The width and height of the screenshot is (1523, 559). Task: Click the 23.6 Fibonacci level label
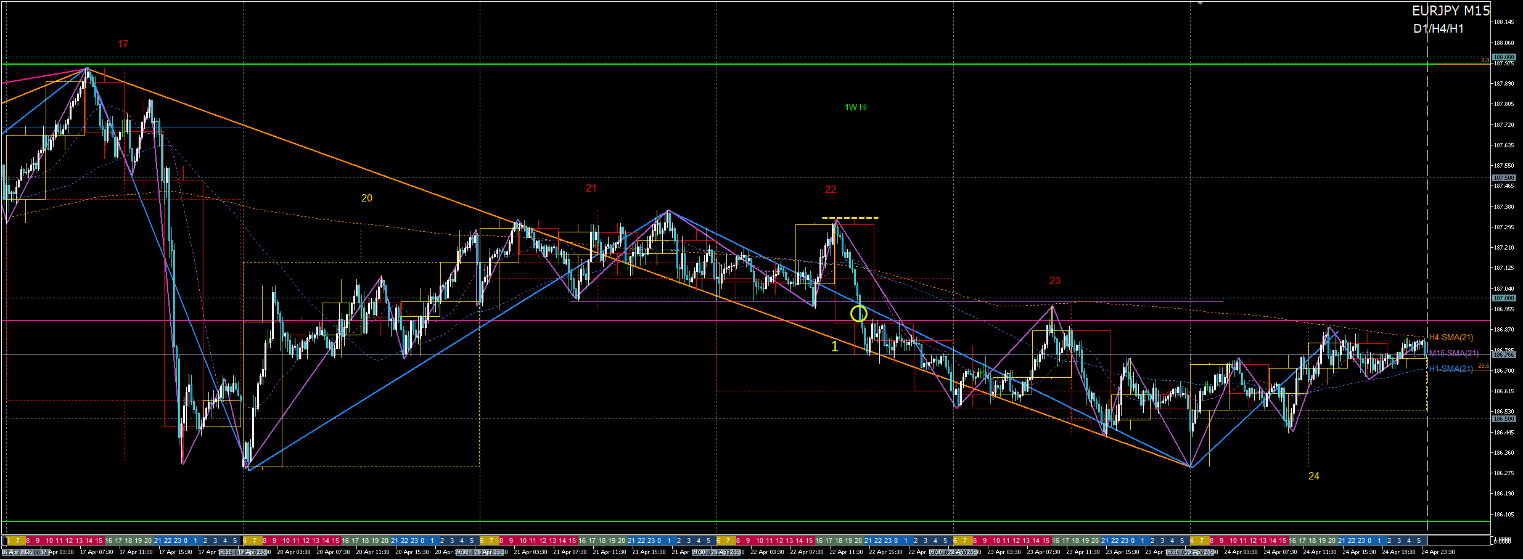click(1483, 366)
